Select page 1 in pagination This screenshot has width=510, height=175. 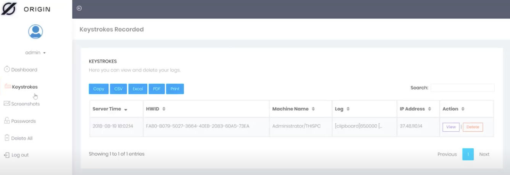(x=468, y=154)
